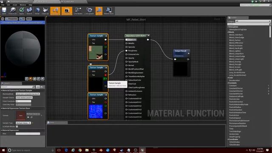Open File Explorer from the taskbar

[87, 150]
